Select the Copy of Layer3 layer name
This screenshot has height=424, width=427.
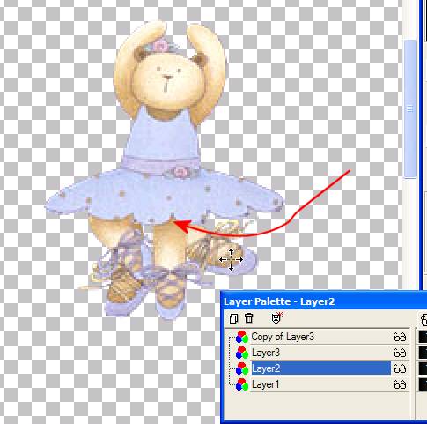[283, 337]
